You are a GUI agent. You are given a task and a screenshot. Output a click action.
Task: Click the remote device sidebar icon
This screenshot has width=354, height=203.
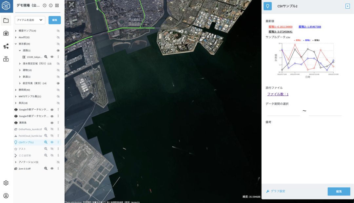pyautogui.click(x=6, y=59)
